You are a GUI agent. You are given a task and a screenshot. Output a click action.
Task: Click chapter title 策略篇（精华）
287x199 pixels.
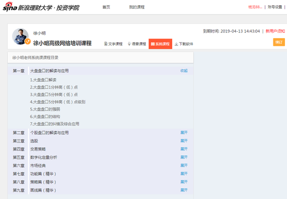pos(43,182)
